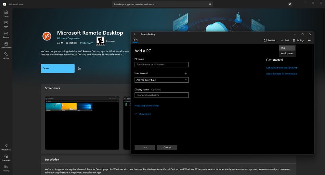Open the first app screenshot thumbnail

pos(82,123)
